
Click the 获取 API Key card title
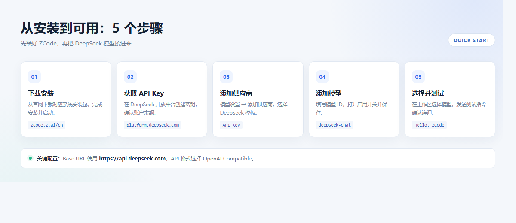coord(144,93)
